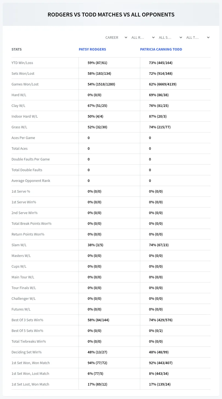Viewport: 222px width, 399px height.
Task: Click the chevron beside ALL R...
Action: 153,37
